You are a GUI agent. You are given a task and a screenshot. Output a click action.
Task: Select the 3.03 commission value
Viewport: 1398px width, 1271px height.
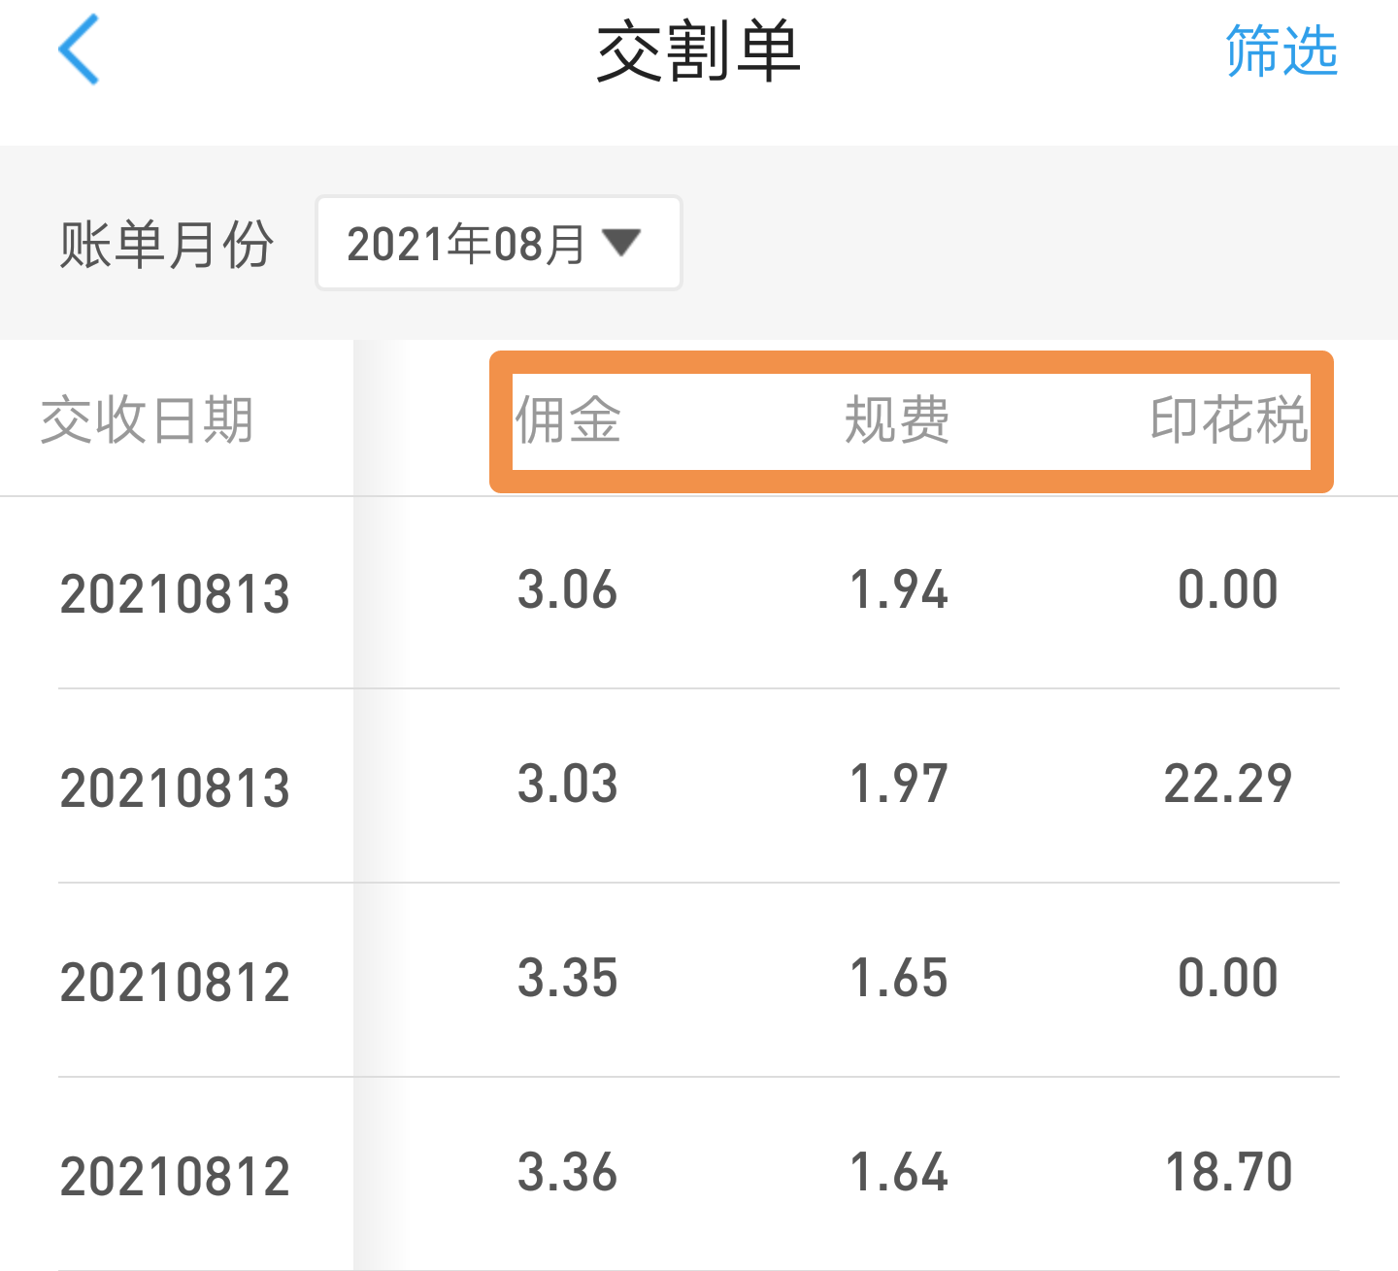click(x=568, y=784)
